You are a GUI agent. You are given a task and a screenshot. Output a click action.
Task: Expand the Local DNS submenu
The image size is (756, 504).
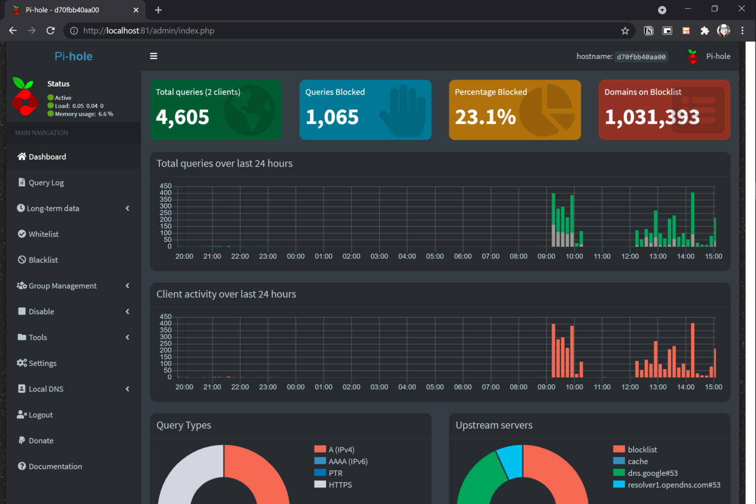pos(45,389)
